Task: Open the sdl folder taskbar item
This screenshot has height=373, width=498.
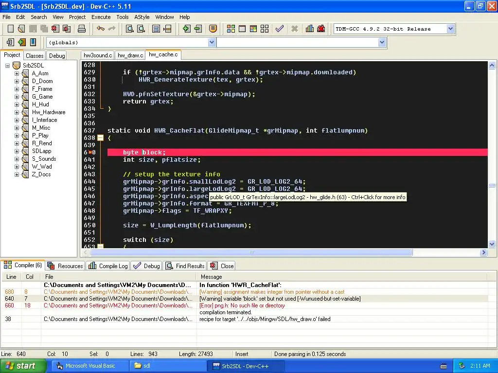Action: [167, 366]
